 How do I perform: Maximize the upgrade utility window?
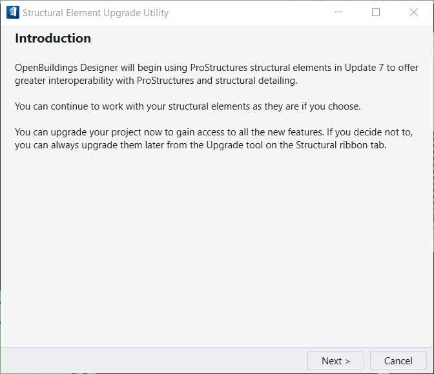[x=376, y=12]
